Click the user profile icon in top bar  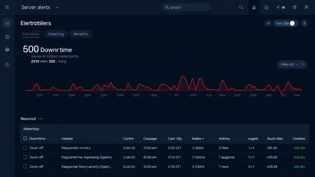tap(267, 7)
